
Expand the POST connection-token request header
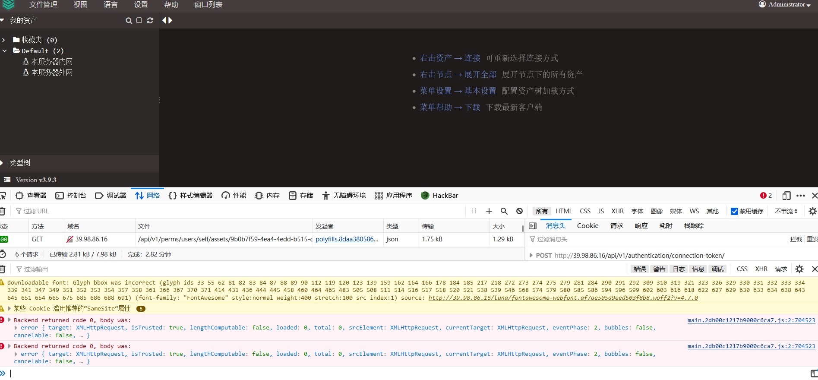tap(531, 256)
